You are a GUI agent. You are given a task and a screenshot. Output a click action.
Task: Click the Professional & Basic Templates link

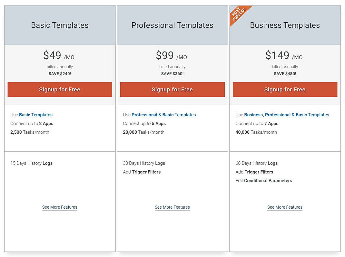click(163, 115)
